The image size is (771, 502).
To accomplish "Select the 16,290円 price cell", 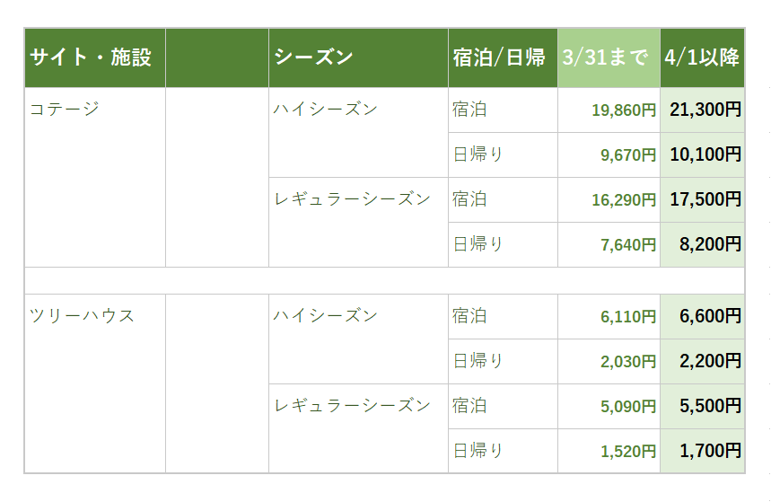I will [623, 200].
